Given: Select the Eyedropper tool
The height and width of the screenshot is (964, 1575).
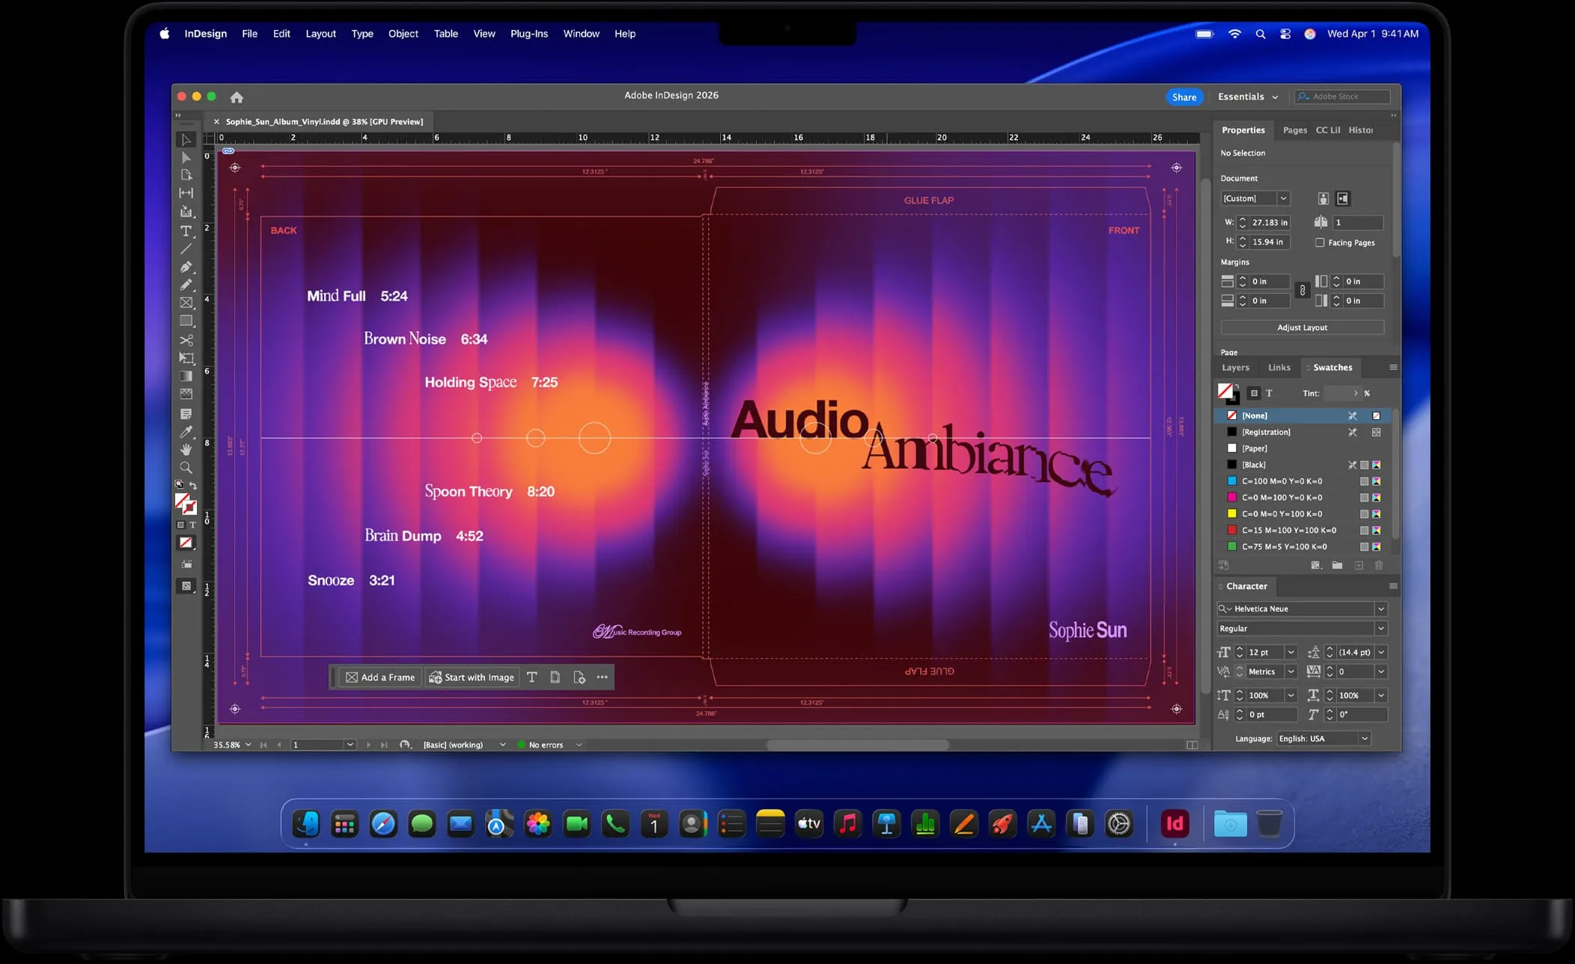Looking at the screenshot, I should coord(186,432).
